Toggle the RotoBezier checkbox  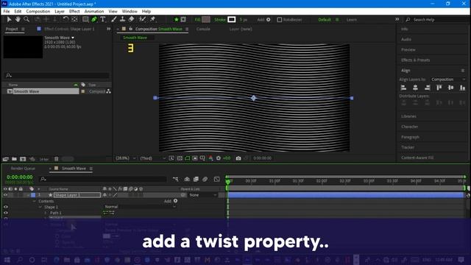tap(280, 20)
